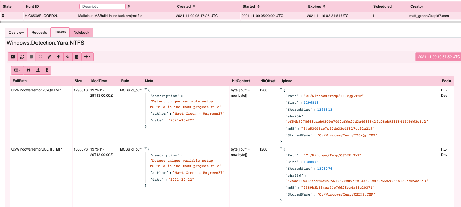Collapse the Upload JSON in the CSLHP.TMP row
Screen dimensions: 461x207
pos(281,149)
